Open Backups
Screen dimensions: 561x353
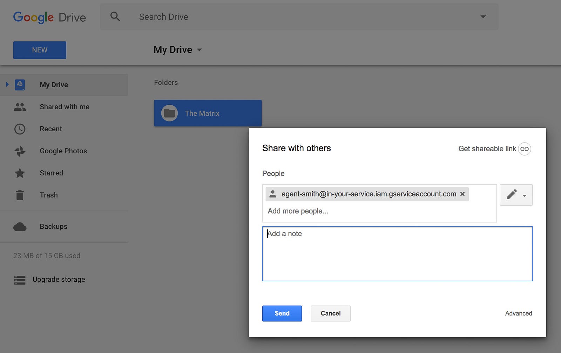tap(54, 227)
